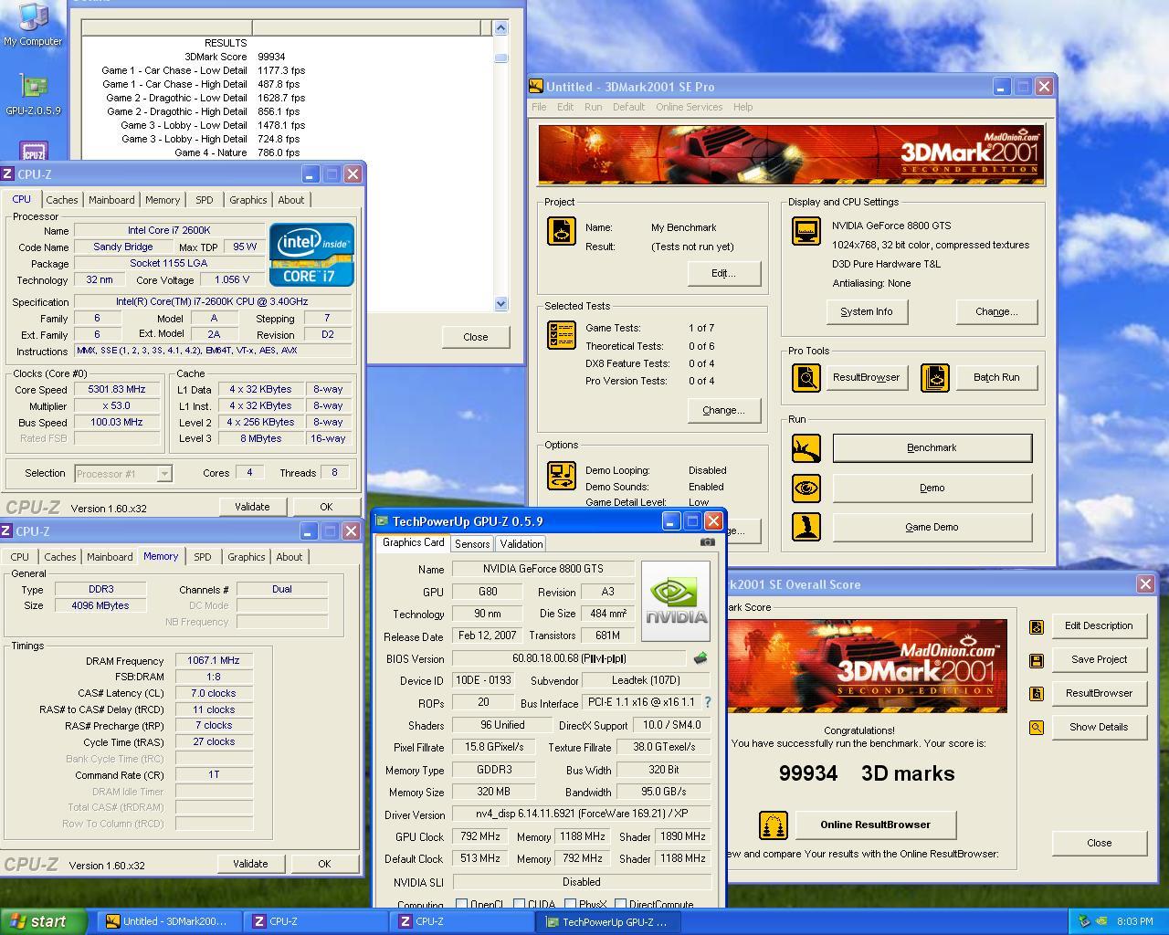
Task: Click the Project icon in 3DMark2001
Action: click(561, 231)
